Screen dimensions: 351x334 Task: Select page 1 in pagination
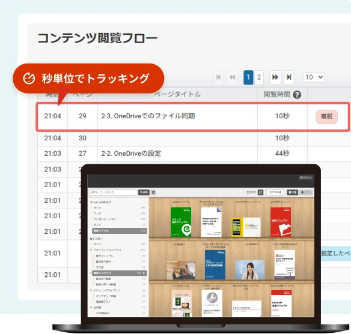coord(248,77)
